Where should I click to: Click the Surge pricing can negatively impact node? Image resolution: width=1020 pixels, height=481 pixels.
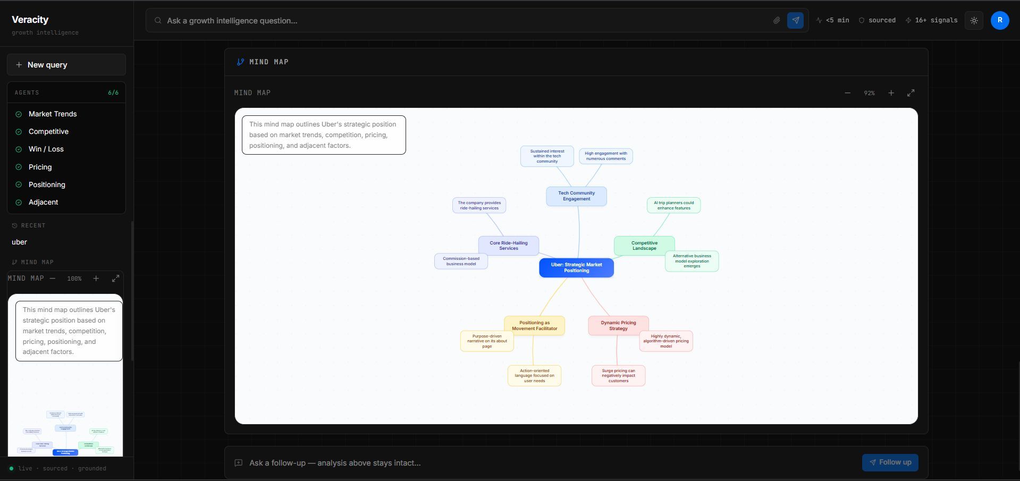click(618, 376)
